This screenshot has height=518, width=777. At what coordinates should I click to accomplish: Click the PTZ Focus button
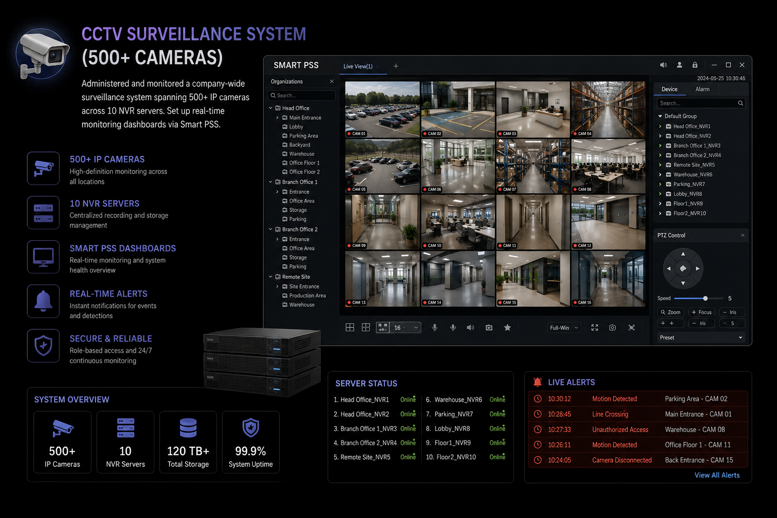[x=701, y=312]
